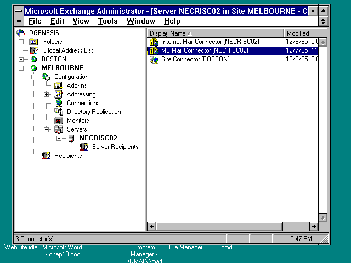Image resolution: width=351 pixels, height=263 pixels.
Task: Collapse the MELBOURNE site node
Action: tap(21, 68)
